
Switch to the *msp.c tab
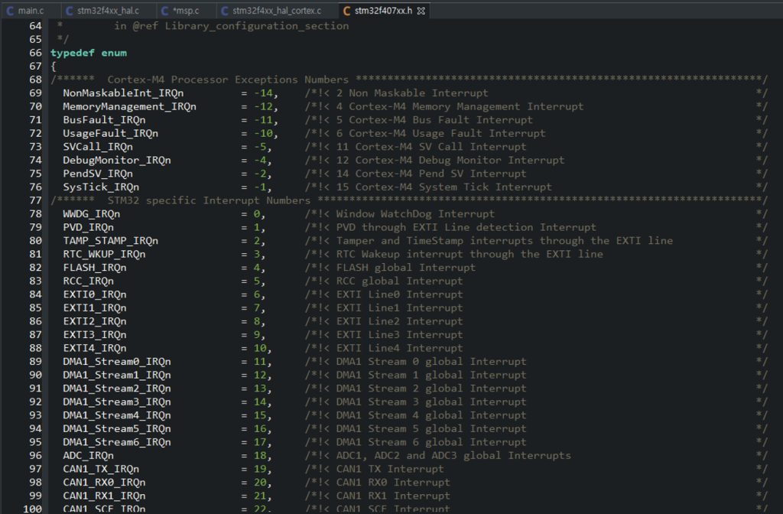pos(180,11)
